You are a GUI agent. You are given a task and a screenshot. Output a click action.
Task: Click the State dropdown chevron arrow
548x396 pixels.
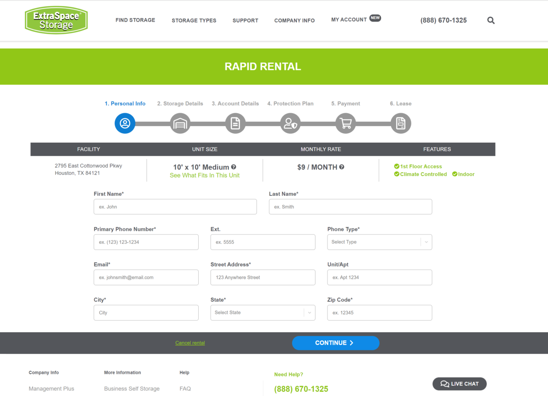click(x=309, y=312)
